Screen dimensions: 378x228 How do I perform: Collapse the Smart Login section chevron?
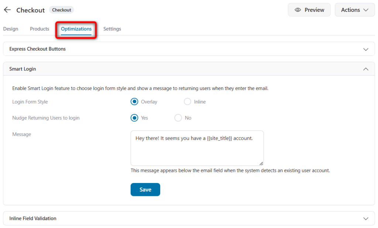pos(366,69)
